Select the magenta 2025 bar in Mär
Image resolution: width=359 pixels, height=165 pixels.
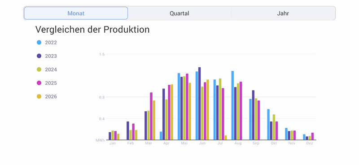151,116
